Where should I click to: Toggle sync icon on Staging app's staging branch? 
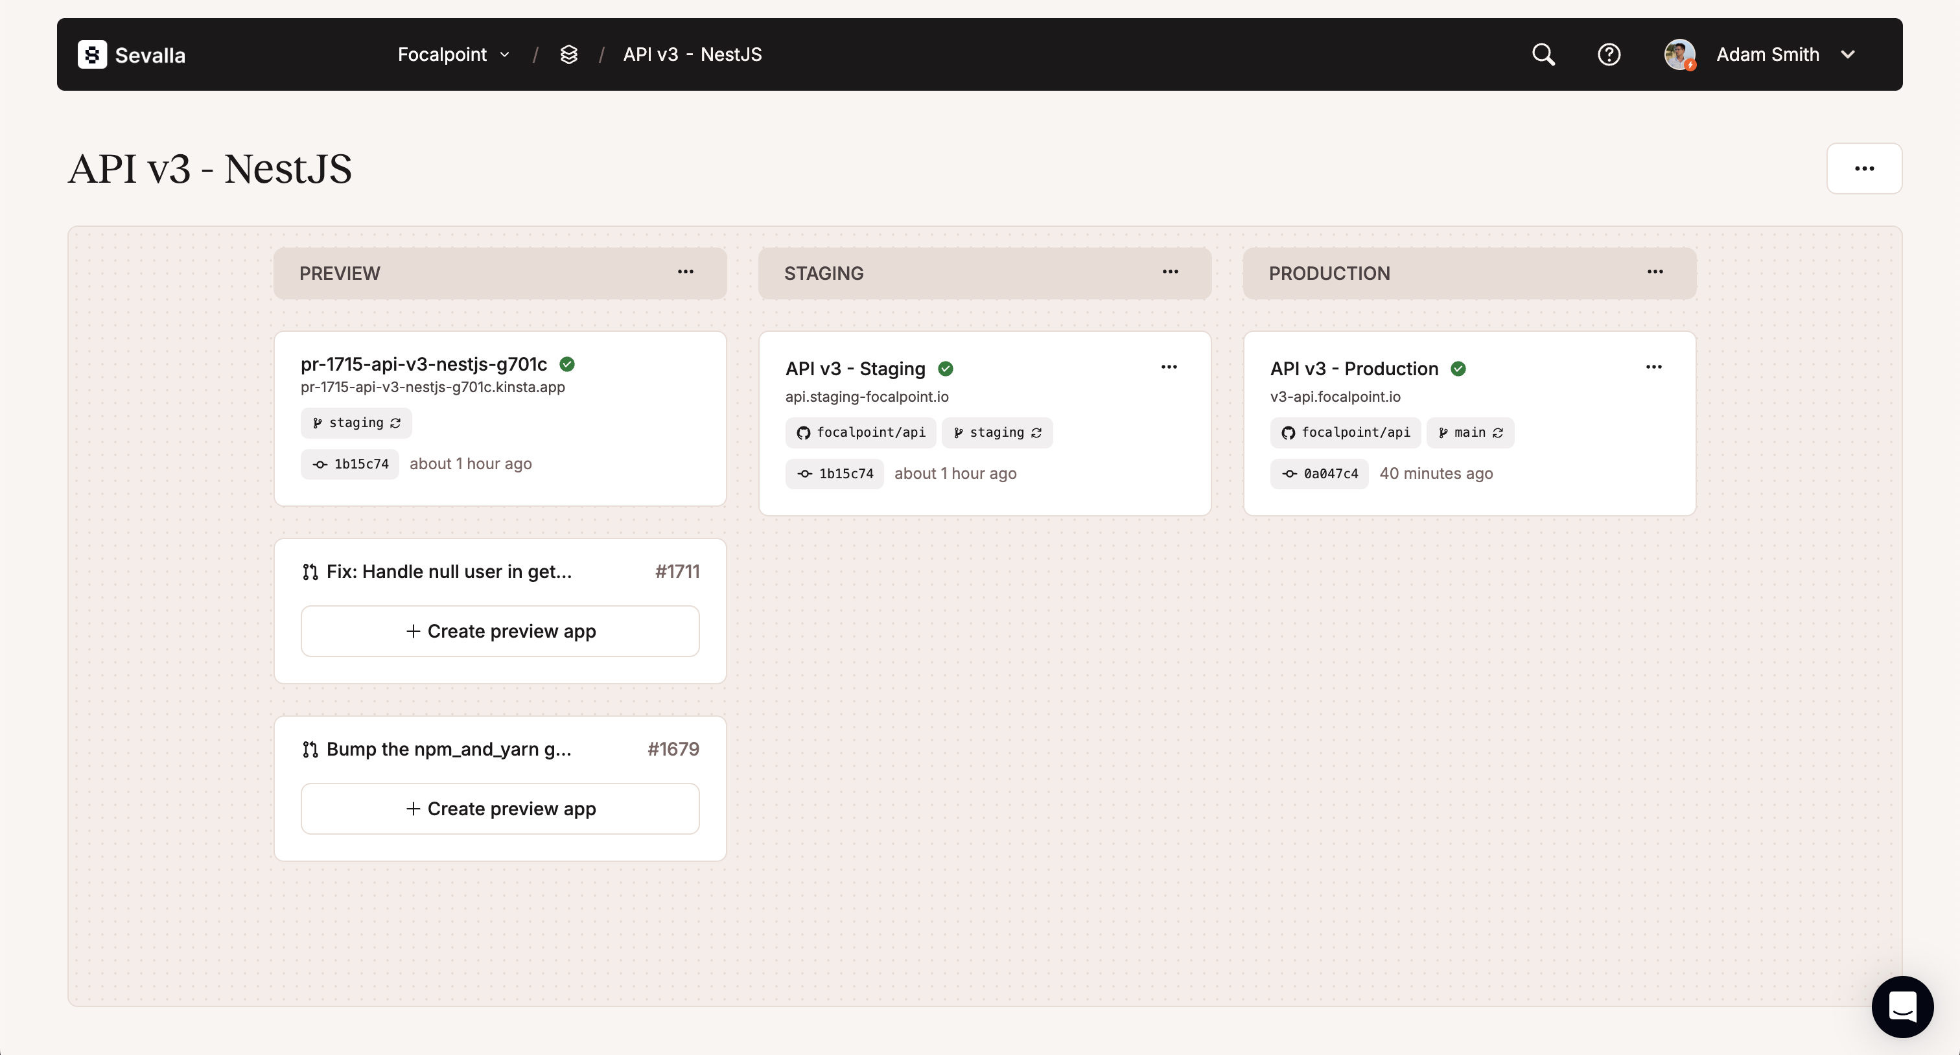pyautogui.click(x=1036, y=433)
